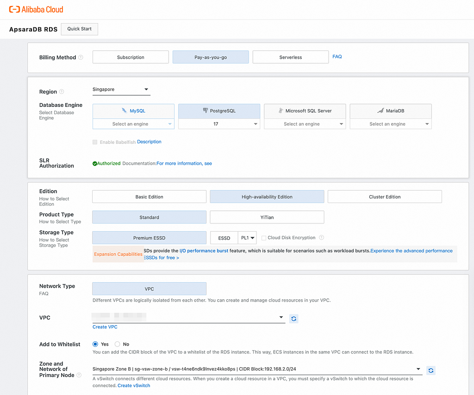Click How to Select Storage Type text
The width and height of the screenshot is (474, 395).
coord(54,242)
